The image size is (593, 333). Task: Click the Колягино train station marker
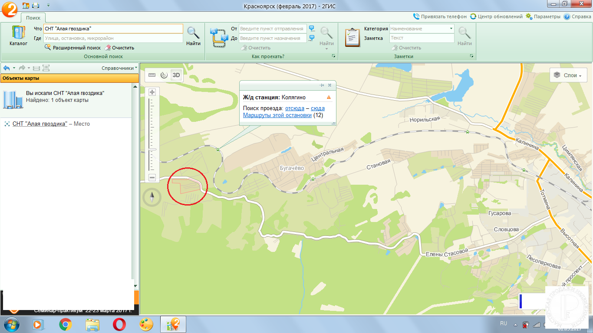point(218,150)
